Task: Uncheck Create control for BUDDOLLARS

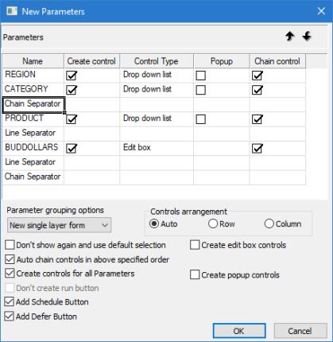Action: (72, 148)
